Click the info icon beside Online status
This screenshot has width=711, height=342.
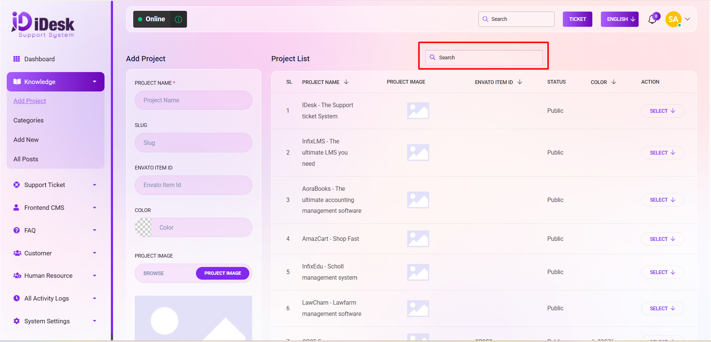coord(178,19)
